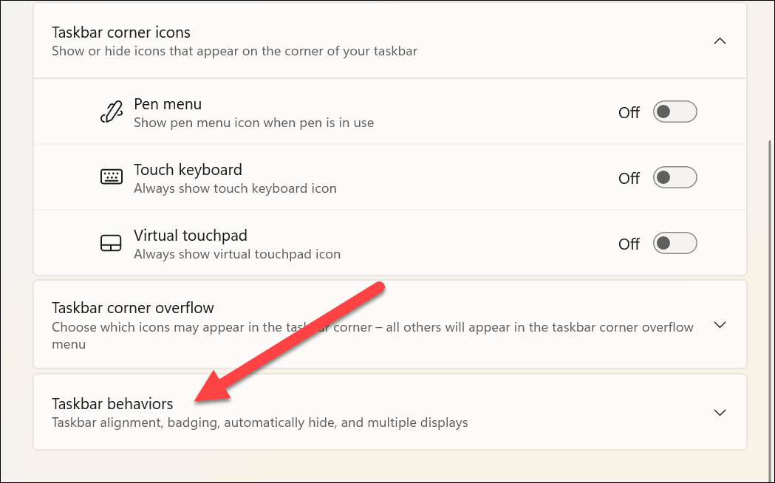Click the Virtual touchpad icon

tap(111, 243)
